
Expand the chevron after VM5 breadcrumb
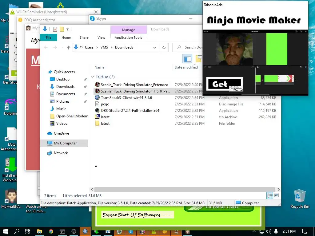[x=111, y=47]
